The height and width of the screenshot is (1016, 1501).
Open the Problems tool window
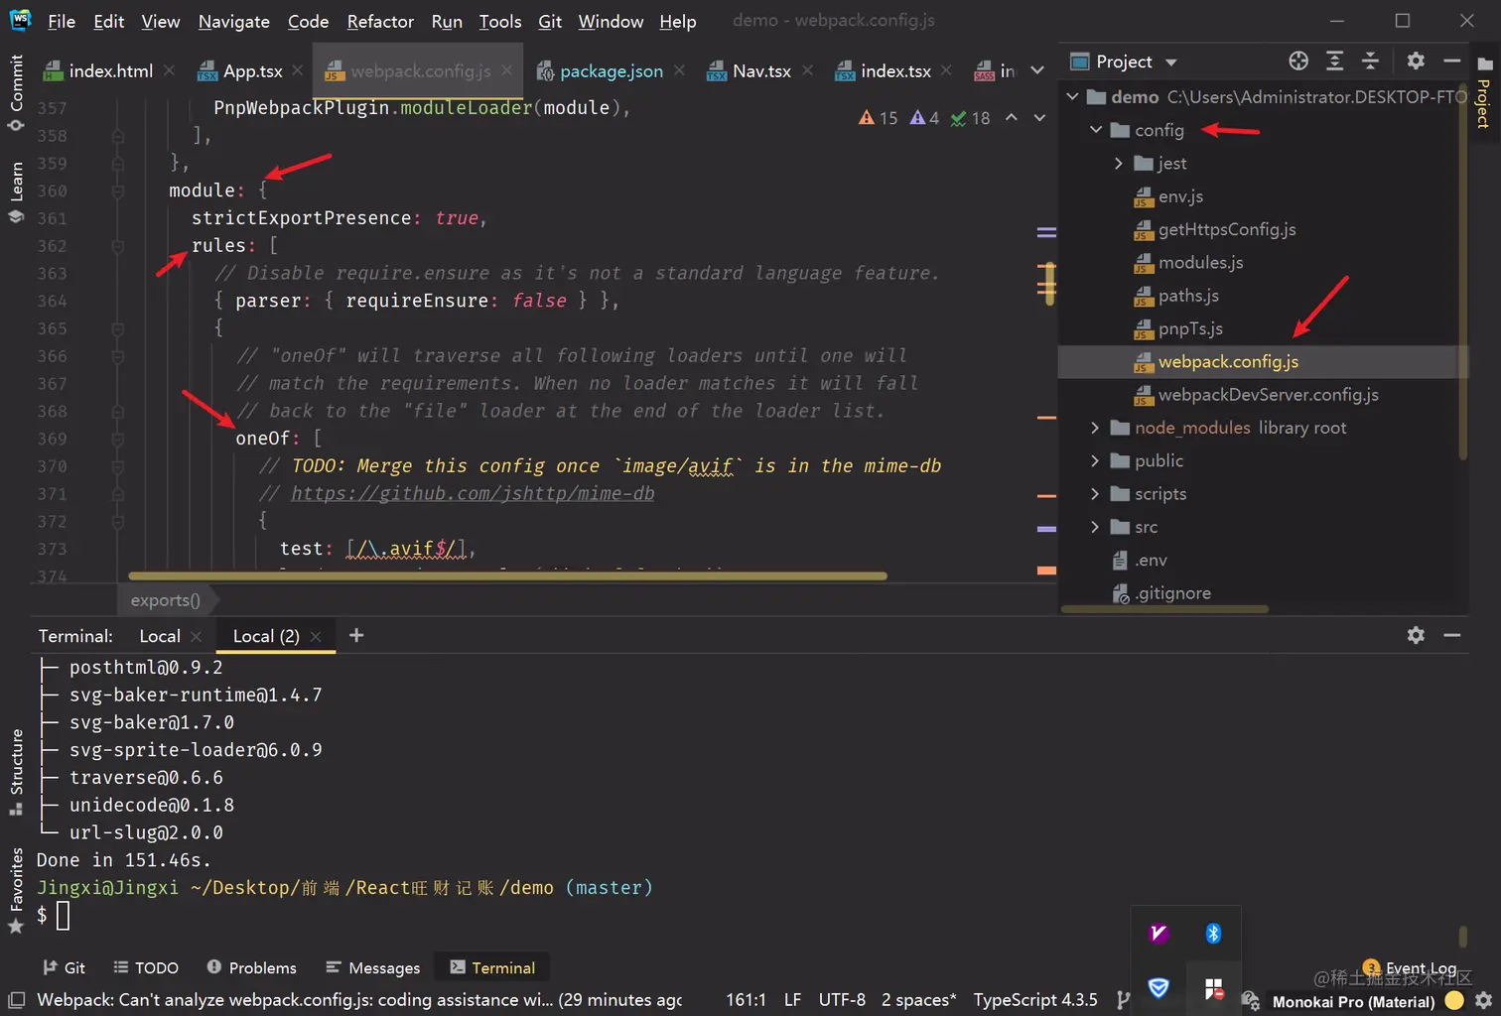point(251,967)
